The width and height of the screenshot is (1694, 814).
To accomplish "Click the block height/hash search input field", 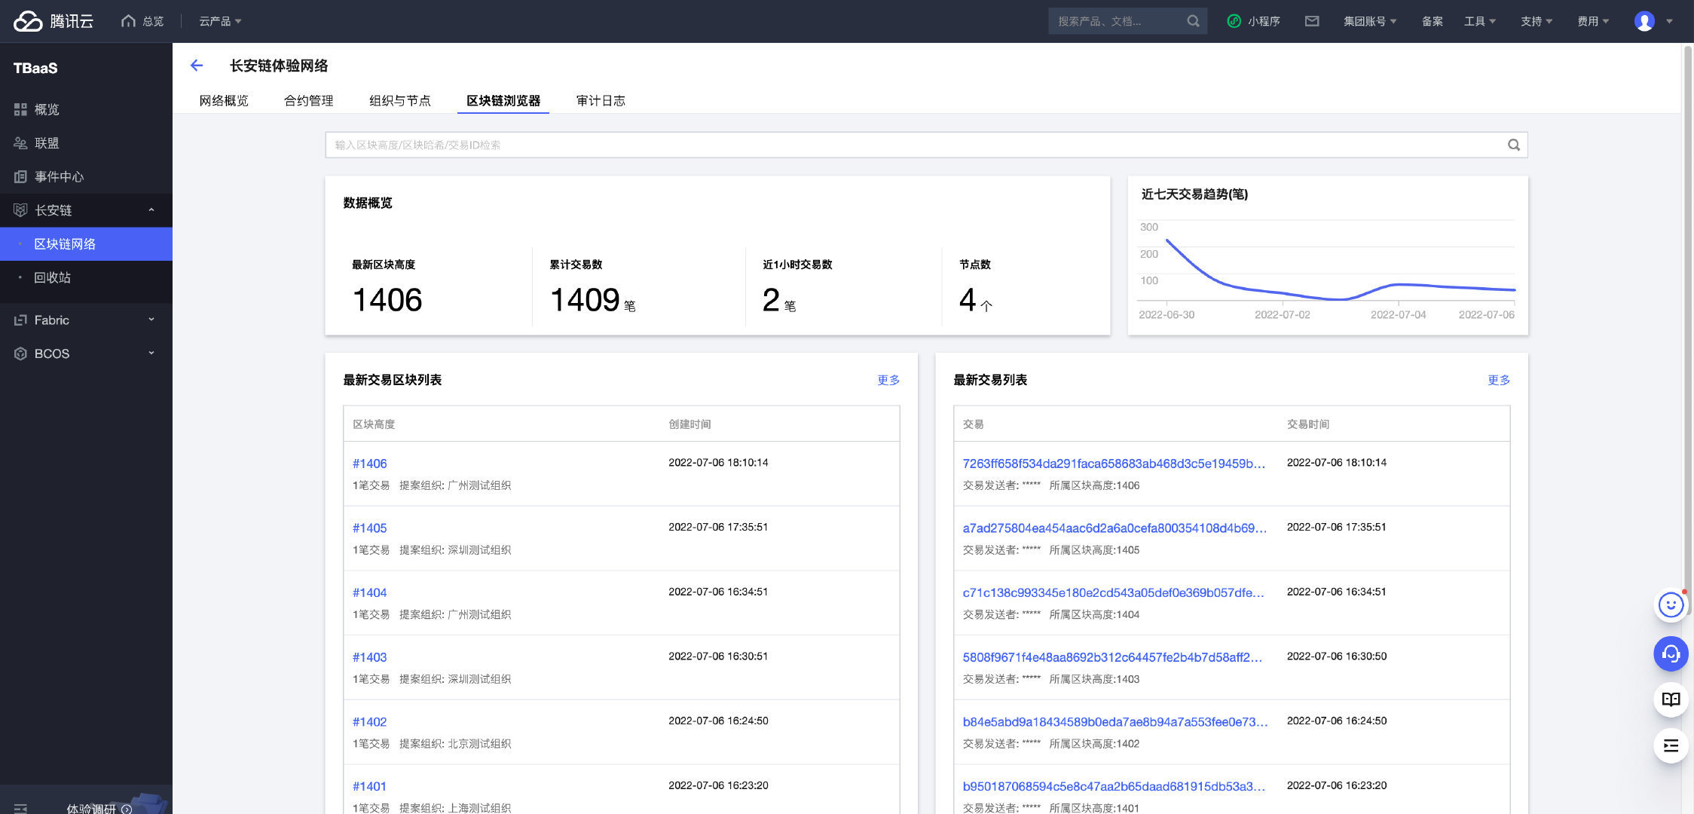I will [x=904, y=145].
